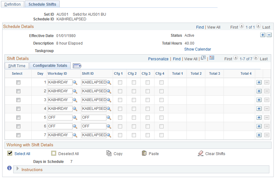This screenshot has width=275, height=178.
Task: Select the Configurable Totals tab
Action: pos(50,66)
